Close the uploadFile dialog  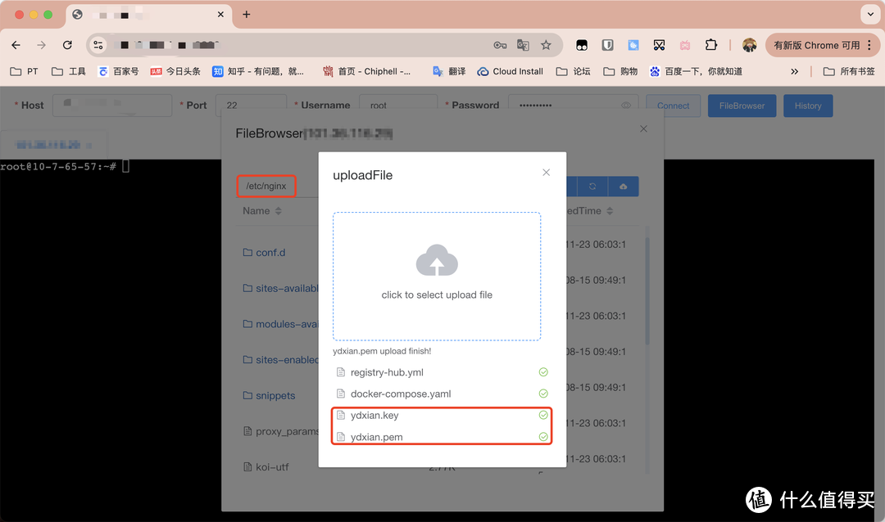[x=546, y=173]
